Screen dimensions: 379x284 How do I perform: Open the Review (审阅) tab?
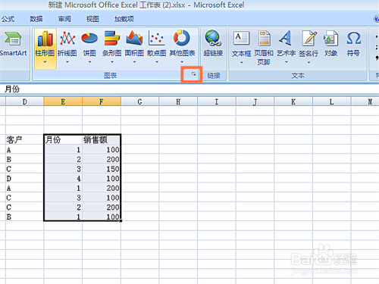pos(64,19)
